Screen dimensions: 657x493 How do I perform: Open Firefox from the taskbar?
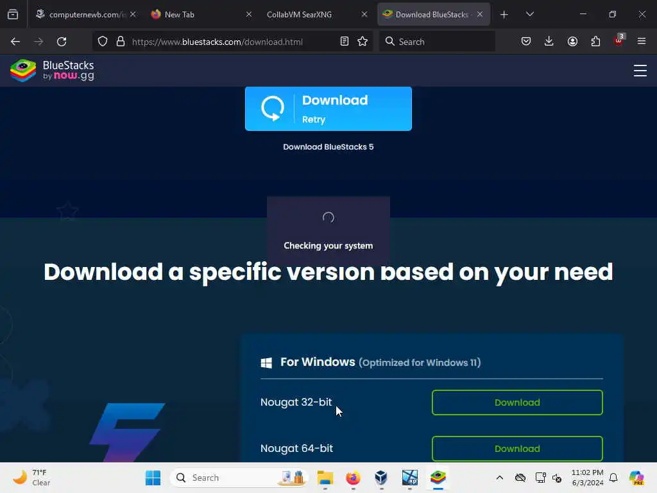354,478
